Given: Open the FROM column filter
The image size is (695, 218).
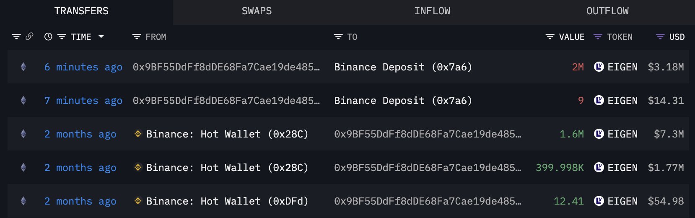Looking at the screenshot, I should point(136,37).
